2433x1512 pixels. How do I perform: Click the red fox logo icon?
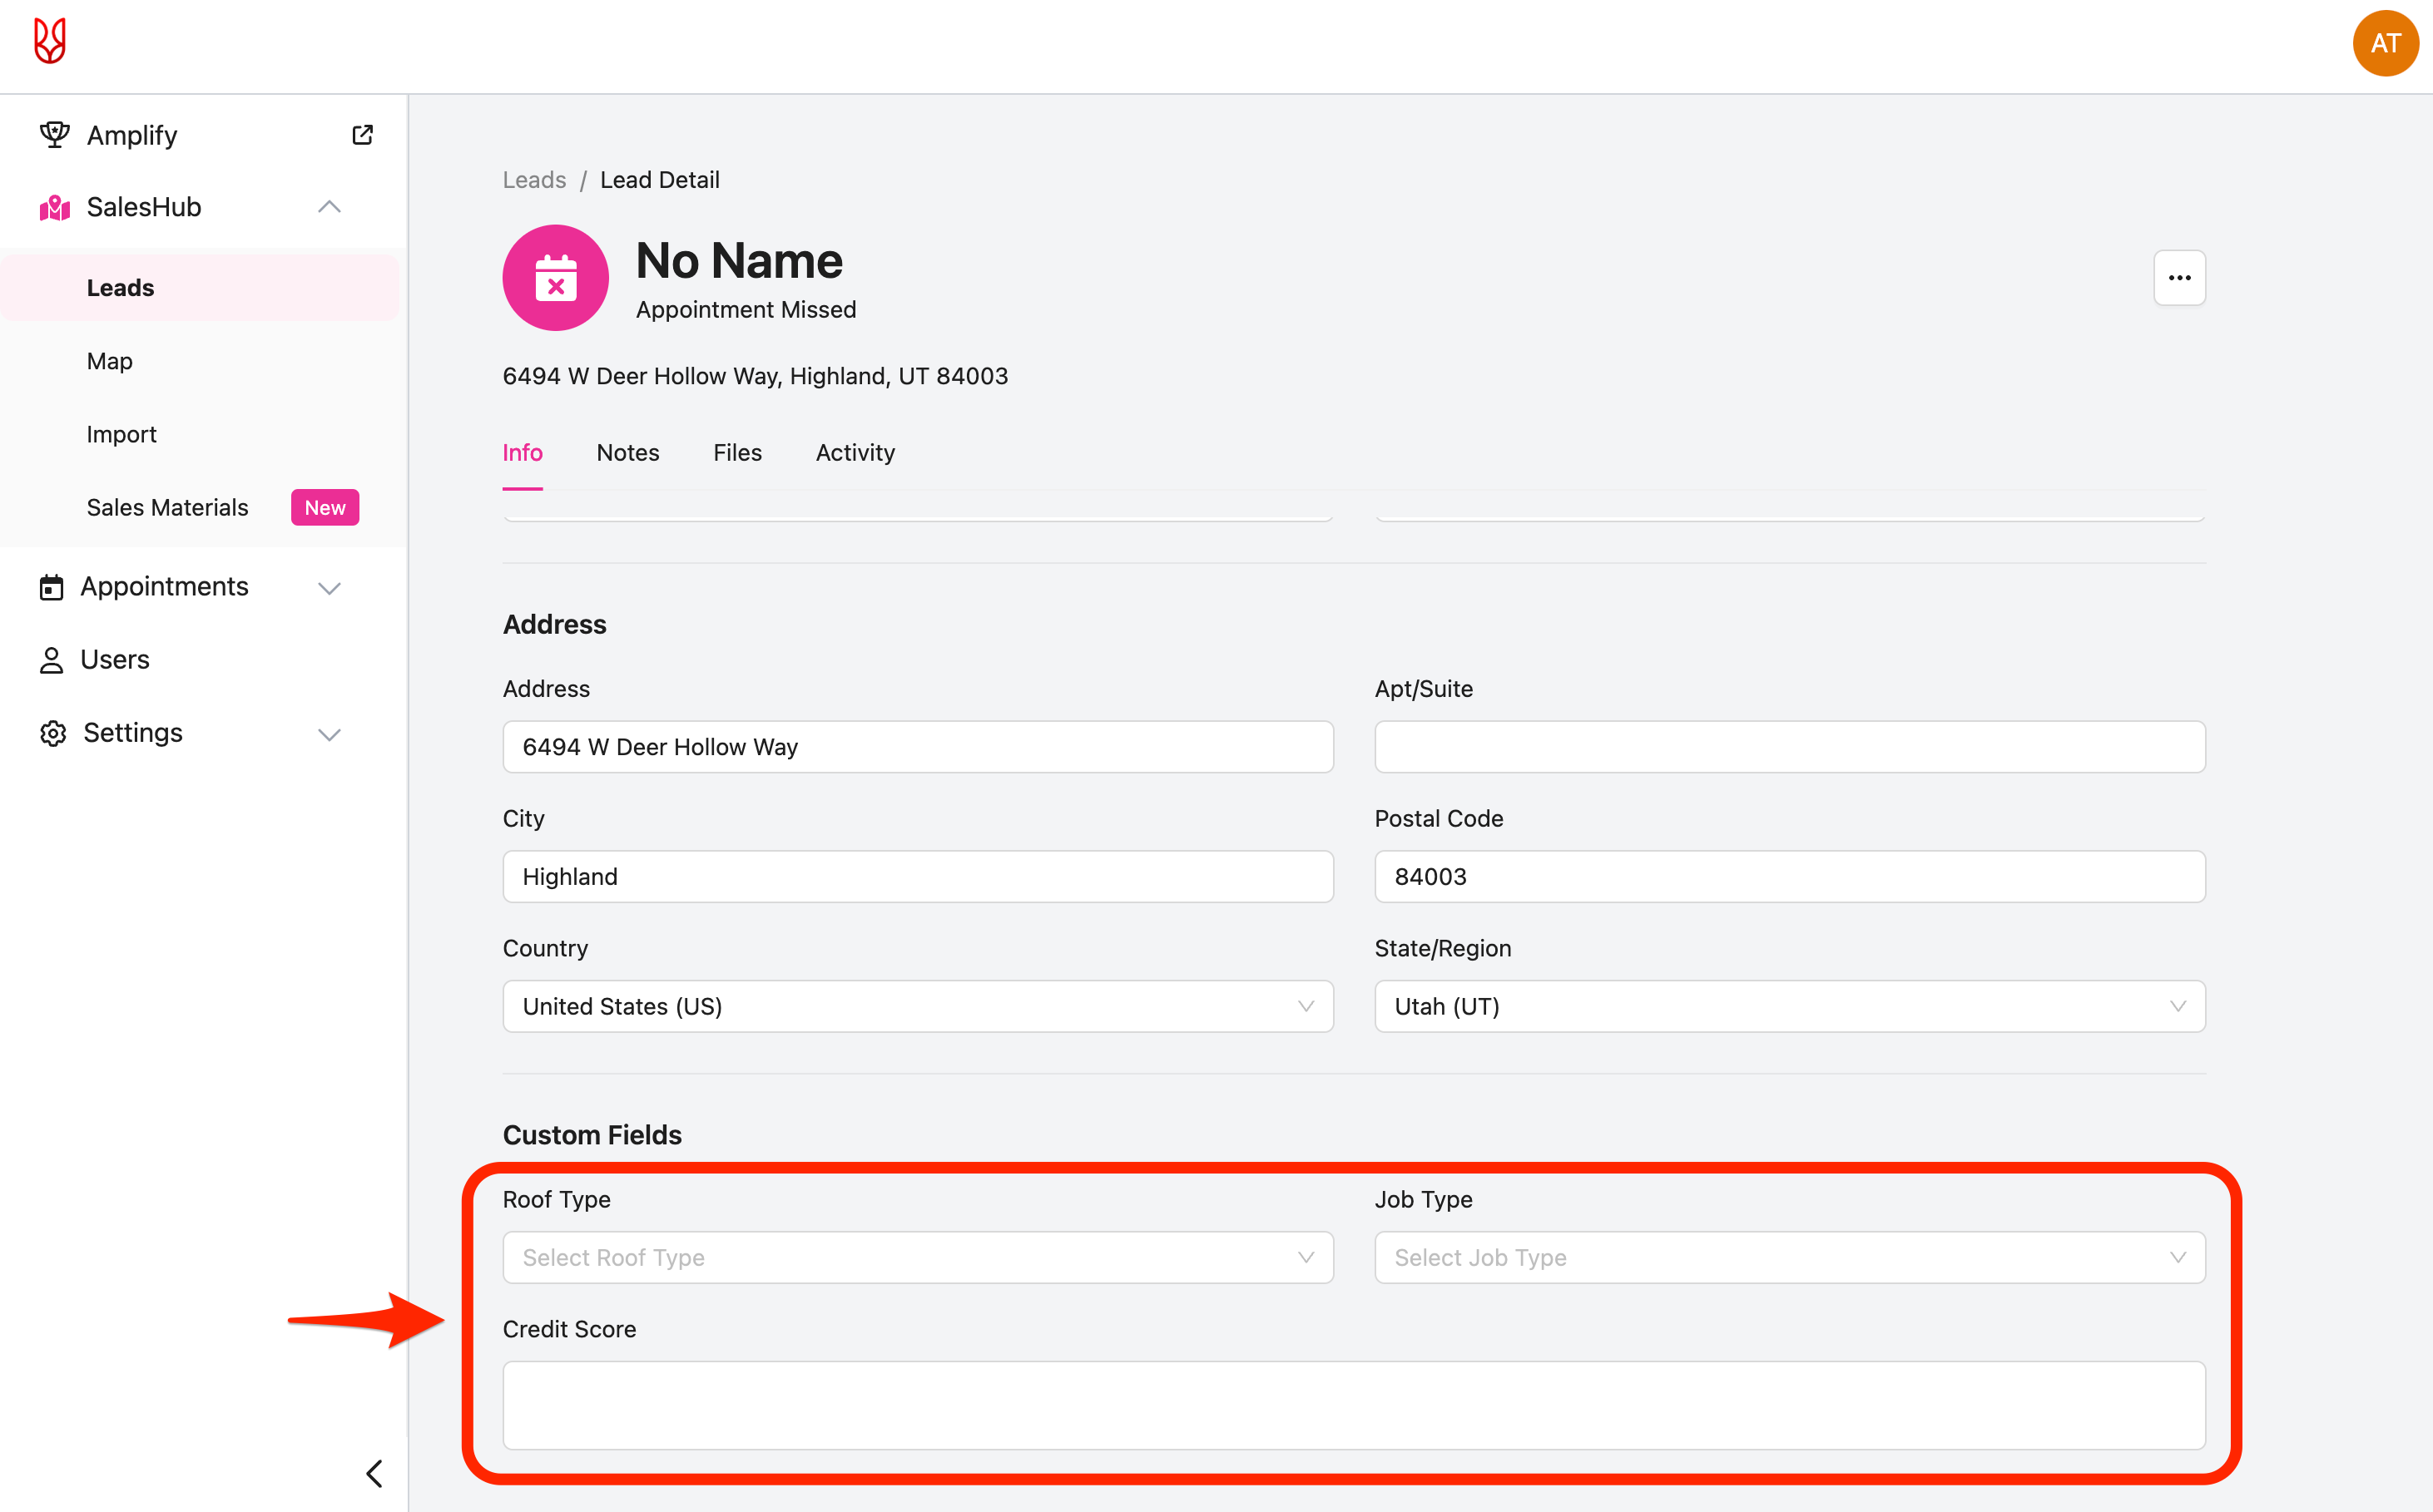50,42
